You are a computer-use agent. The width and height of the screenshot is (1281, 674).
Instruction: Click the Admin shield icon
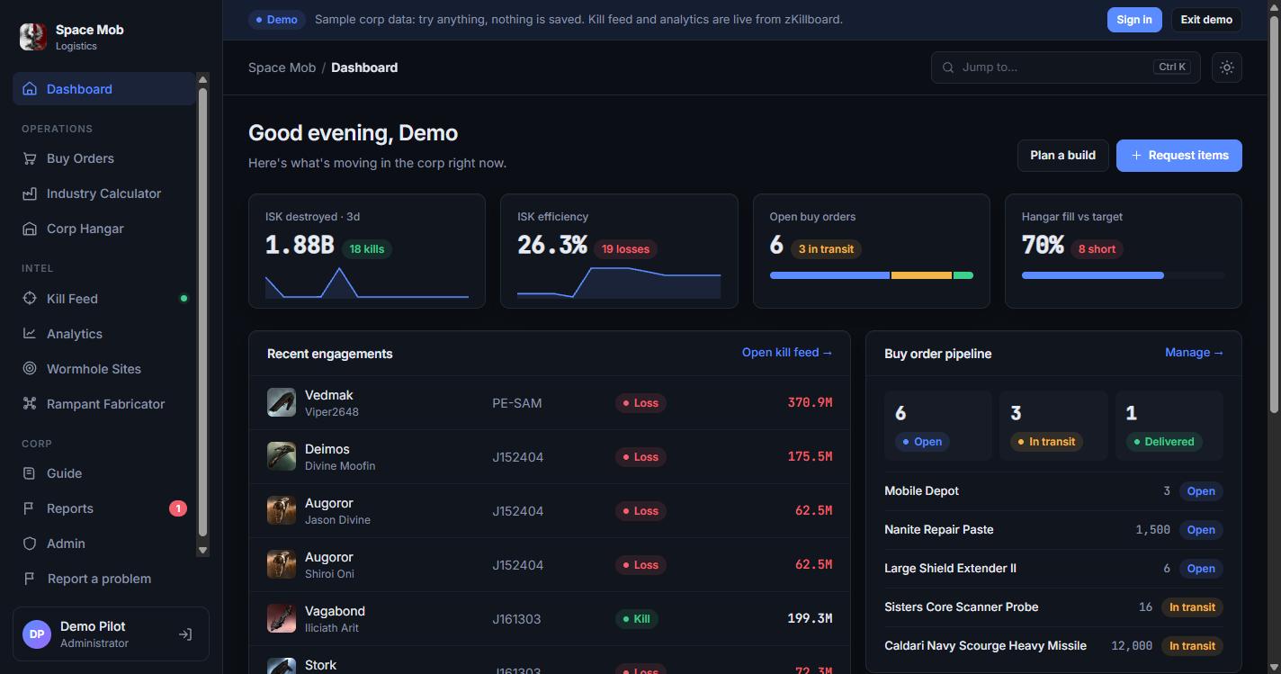(x=30, y=544)
